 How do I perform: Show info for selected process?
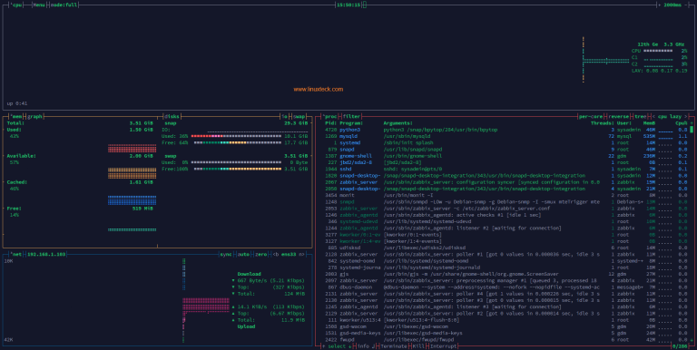[x=366, y=346]
